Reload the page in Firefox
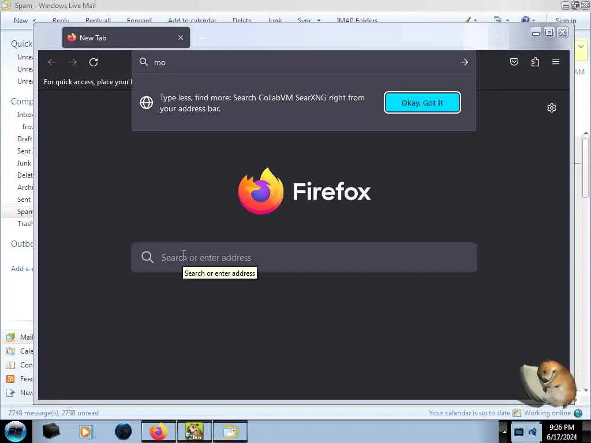591x443 pixels. pos(93,62)
